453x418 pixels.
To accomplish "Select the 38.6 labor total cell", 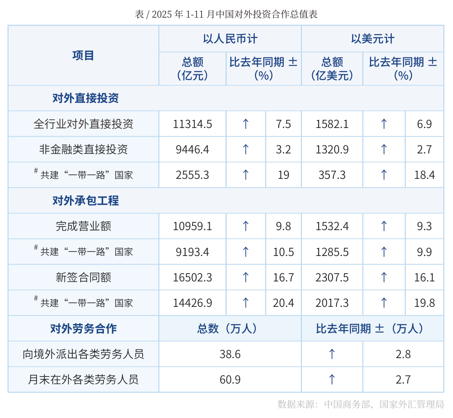I will [230, 354].
